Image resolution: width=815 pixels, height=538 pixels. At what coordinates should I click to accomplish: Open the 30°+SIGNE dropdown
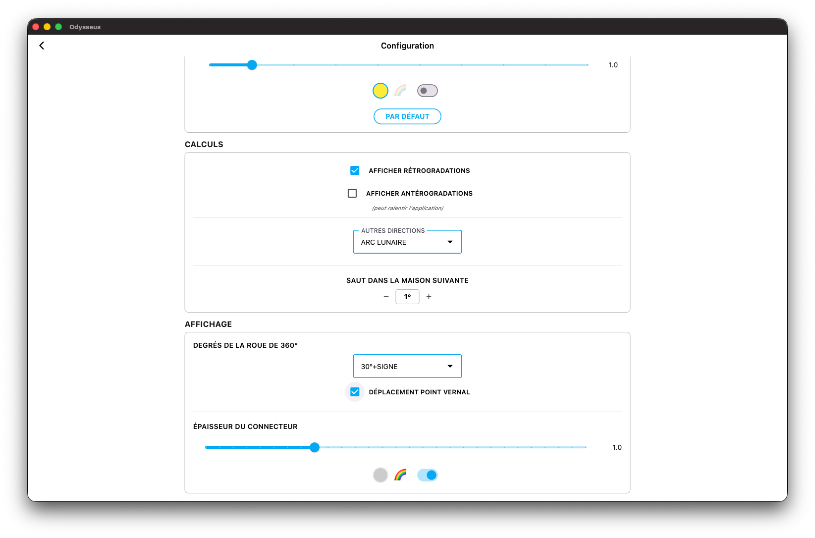(407, 366)
